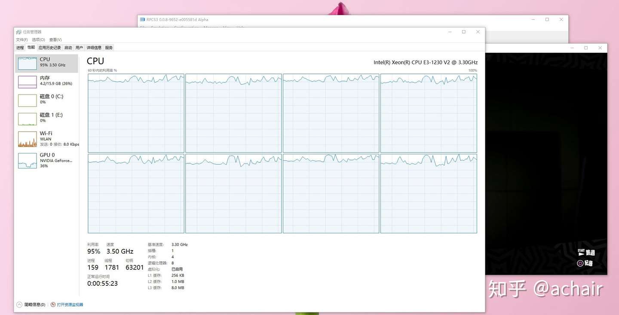Select GPU 0 NVIDIA GeForce in sidebar
Image resolution: width=619 pixels, height=315 pixels.
coord(47,160)
